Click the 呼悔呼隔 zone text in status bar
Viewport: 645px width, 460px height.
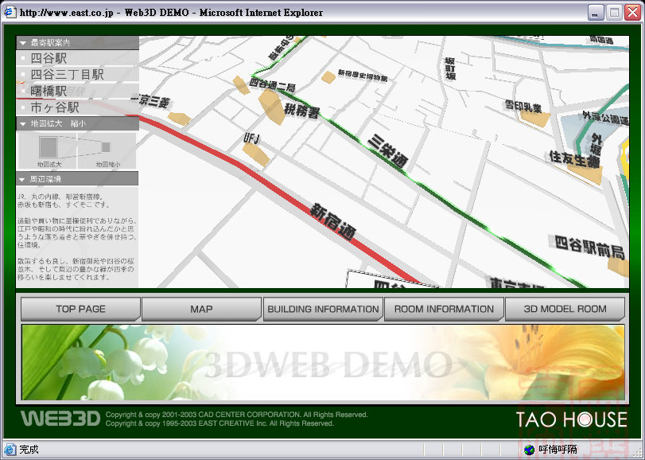558,450
